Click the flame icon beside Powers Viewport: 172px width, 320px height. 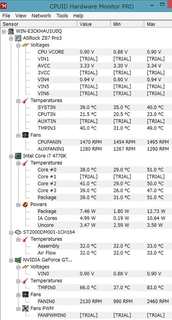click(x=25, y=204)
